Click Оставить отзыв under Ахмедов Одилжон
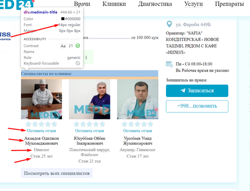This screenshot has width=250, height=191. pos(41,130)
